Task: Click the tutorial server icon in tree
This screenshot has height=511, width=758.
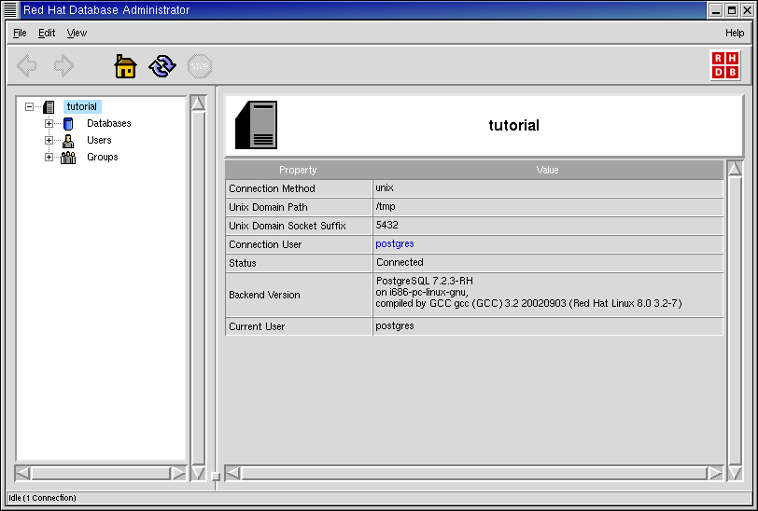Action: 49,106
